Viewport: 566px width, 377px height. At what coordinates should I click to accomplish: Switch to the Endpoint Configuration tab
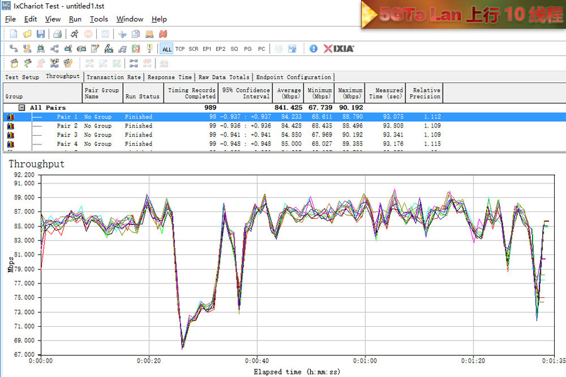click(294, 77)
